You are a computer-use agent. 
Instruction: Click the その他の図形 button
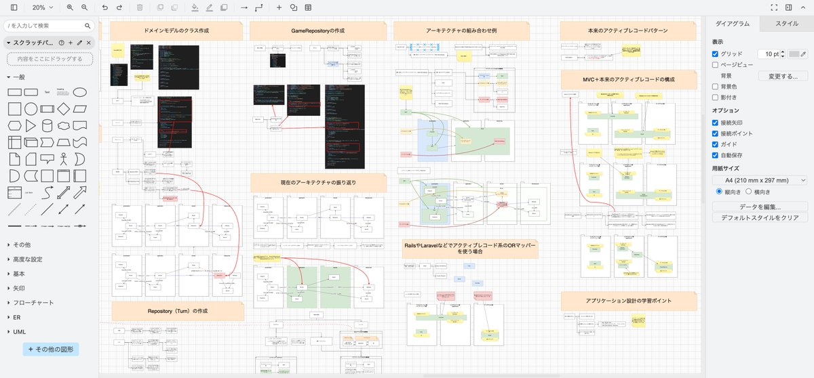(x=52, y=349)
